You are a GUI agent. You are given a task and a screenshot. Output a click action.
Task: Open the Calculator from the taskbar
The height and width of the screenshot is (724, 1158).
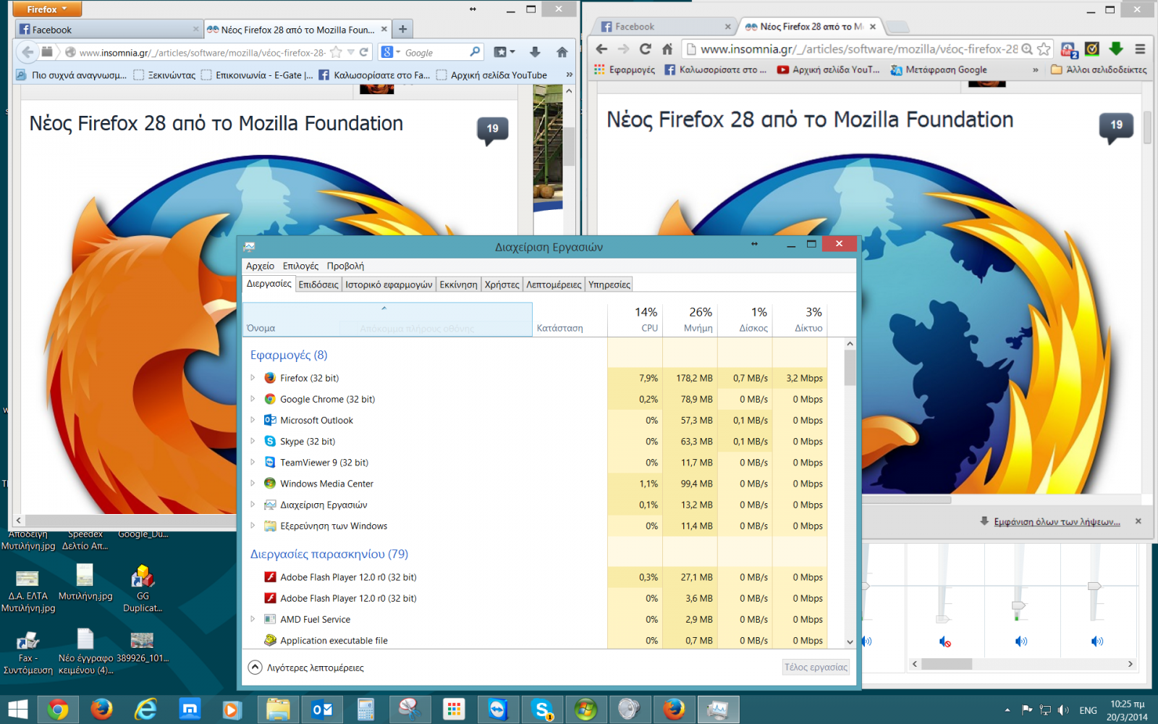pos(365,710)
